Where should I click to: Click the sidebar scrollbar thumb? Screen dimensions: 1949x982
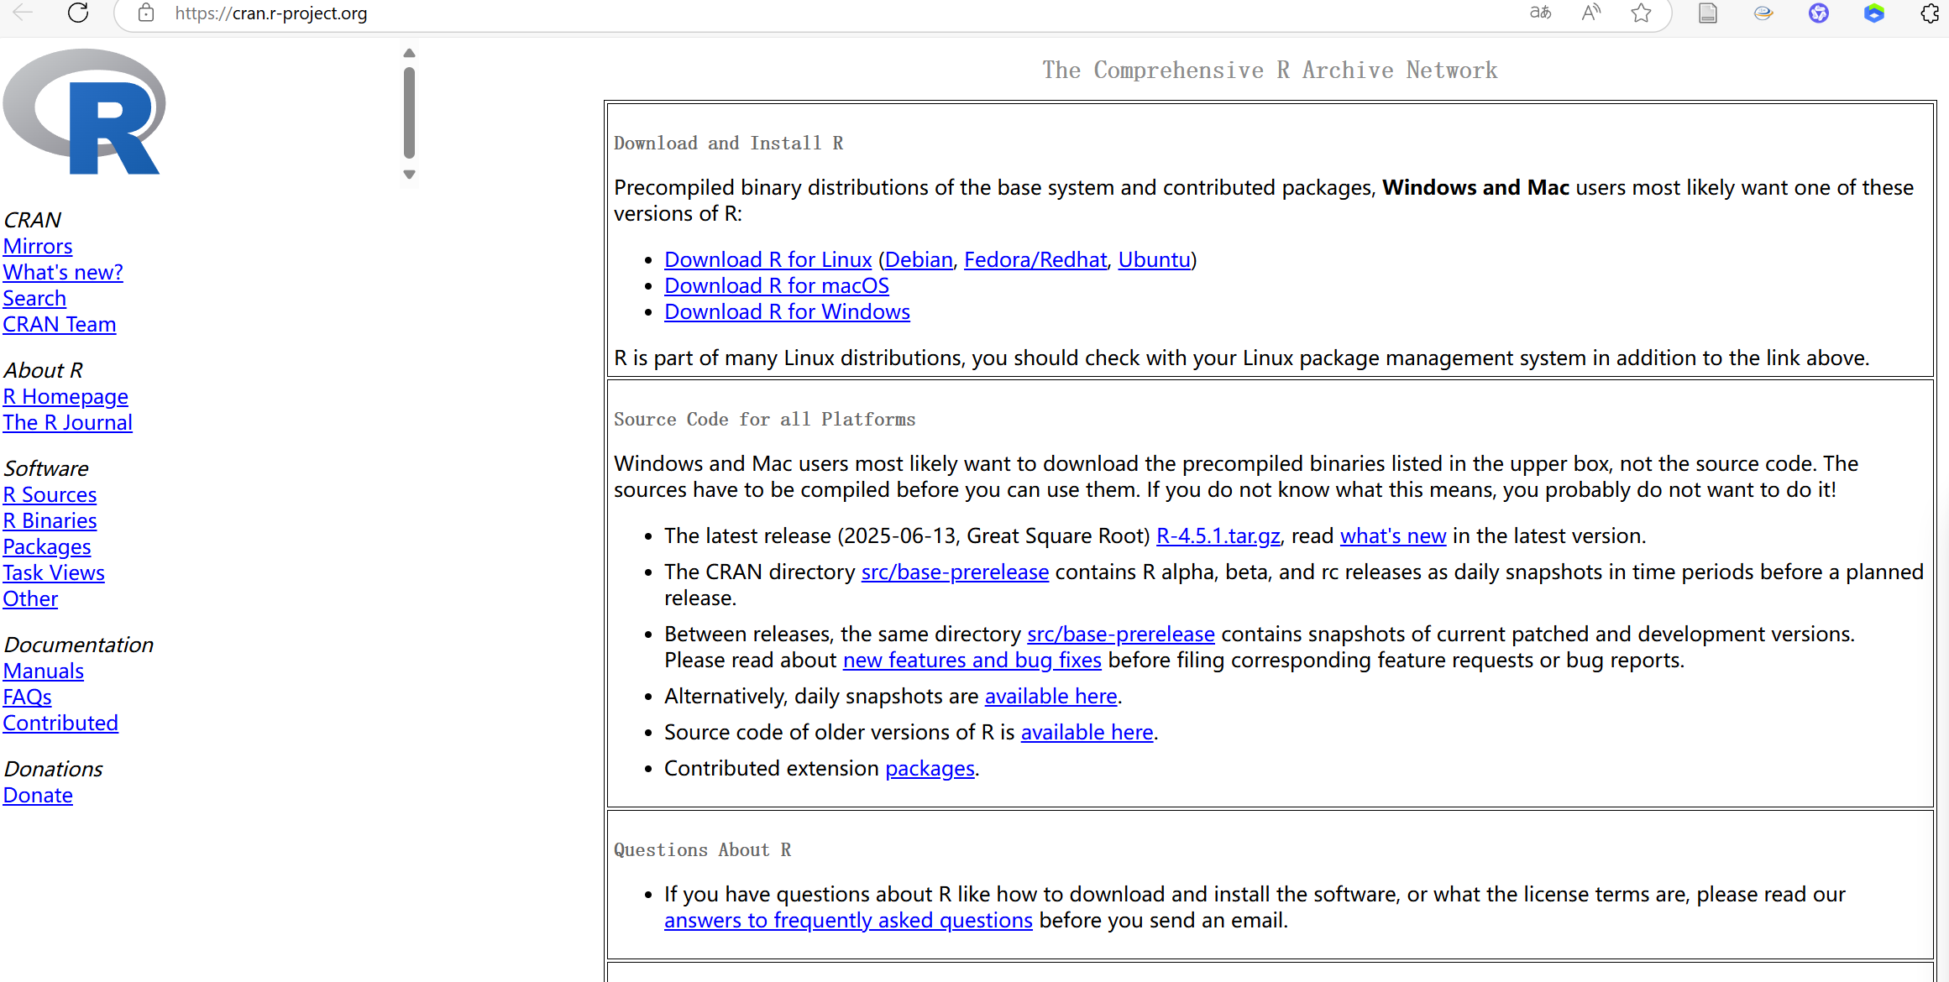click(x=409, y=112)
